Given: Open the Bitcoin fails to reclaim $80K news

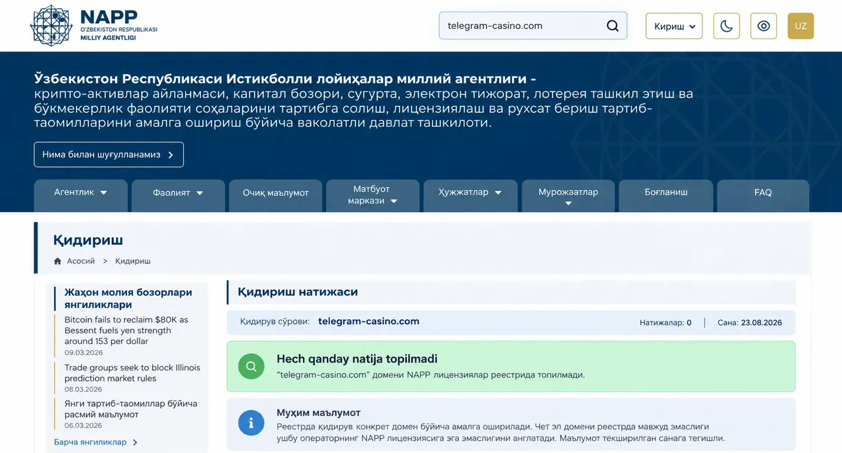Looking at the screenshot, I should point(126,330).
